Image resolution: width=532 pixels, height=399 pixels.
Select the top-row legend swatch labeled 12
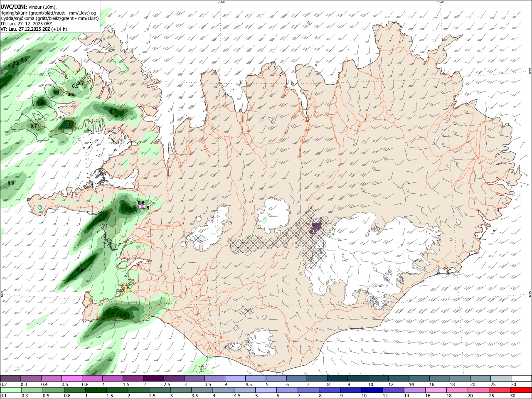[x=399, y=378]
